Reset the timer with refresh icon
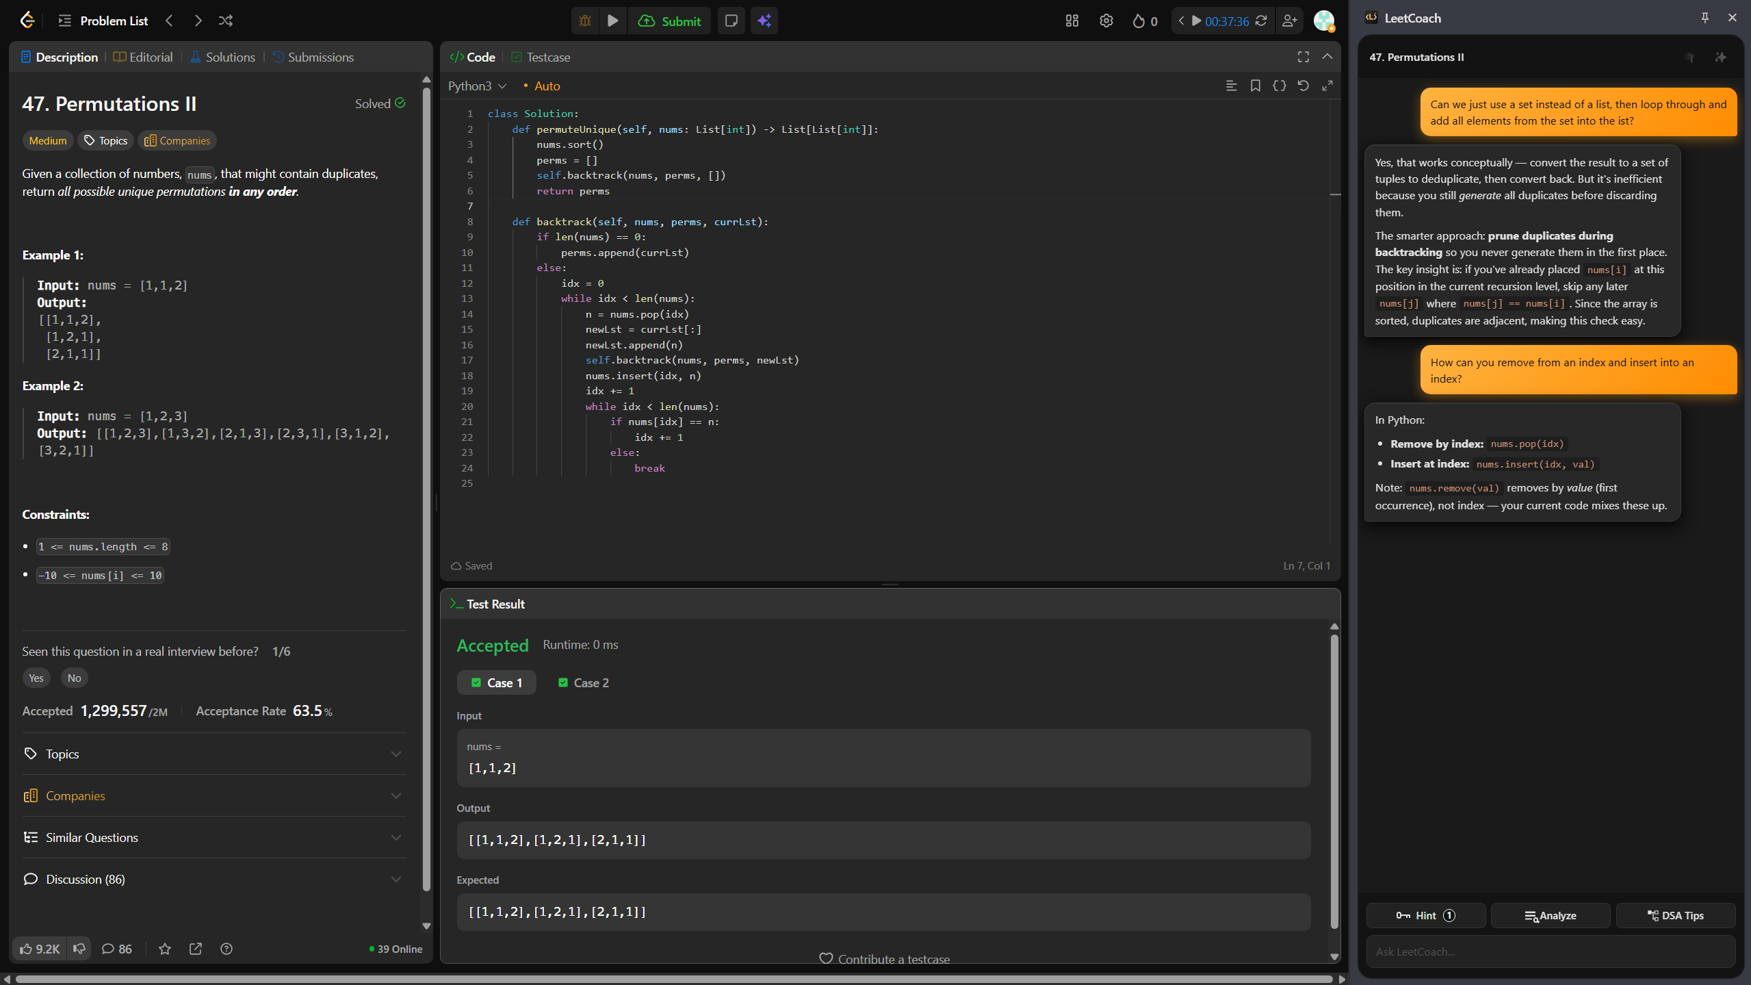This screenshot has height=985, width=1751. click(1260, 21)
